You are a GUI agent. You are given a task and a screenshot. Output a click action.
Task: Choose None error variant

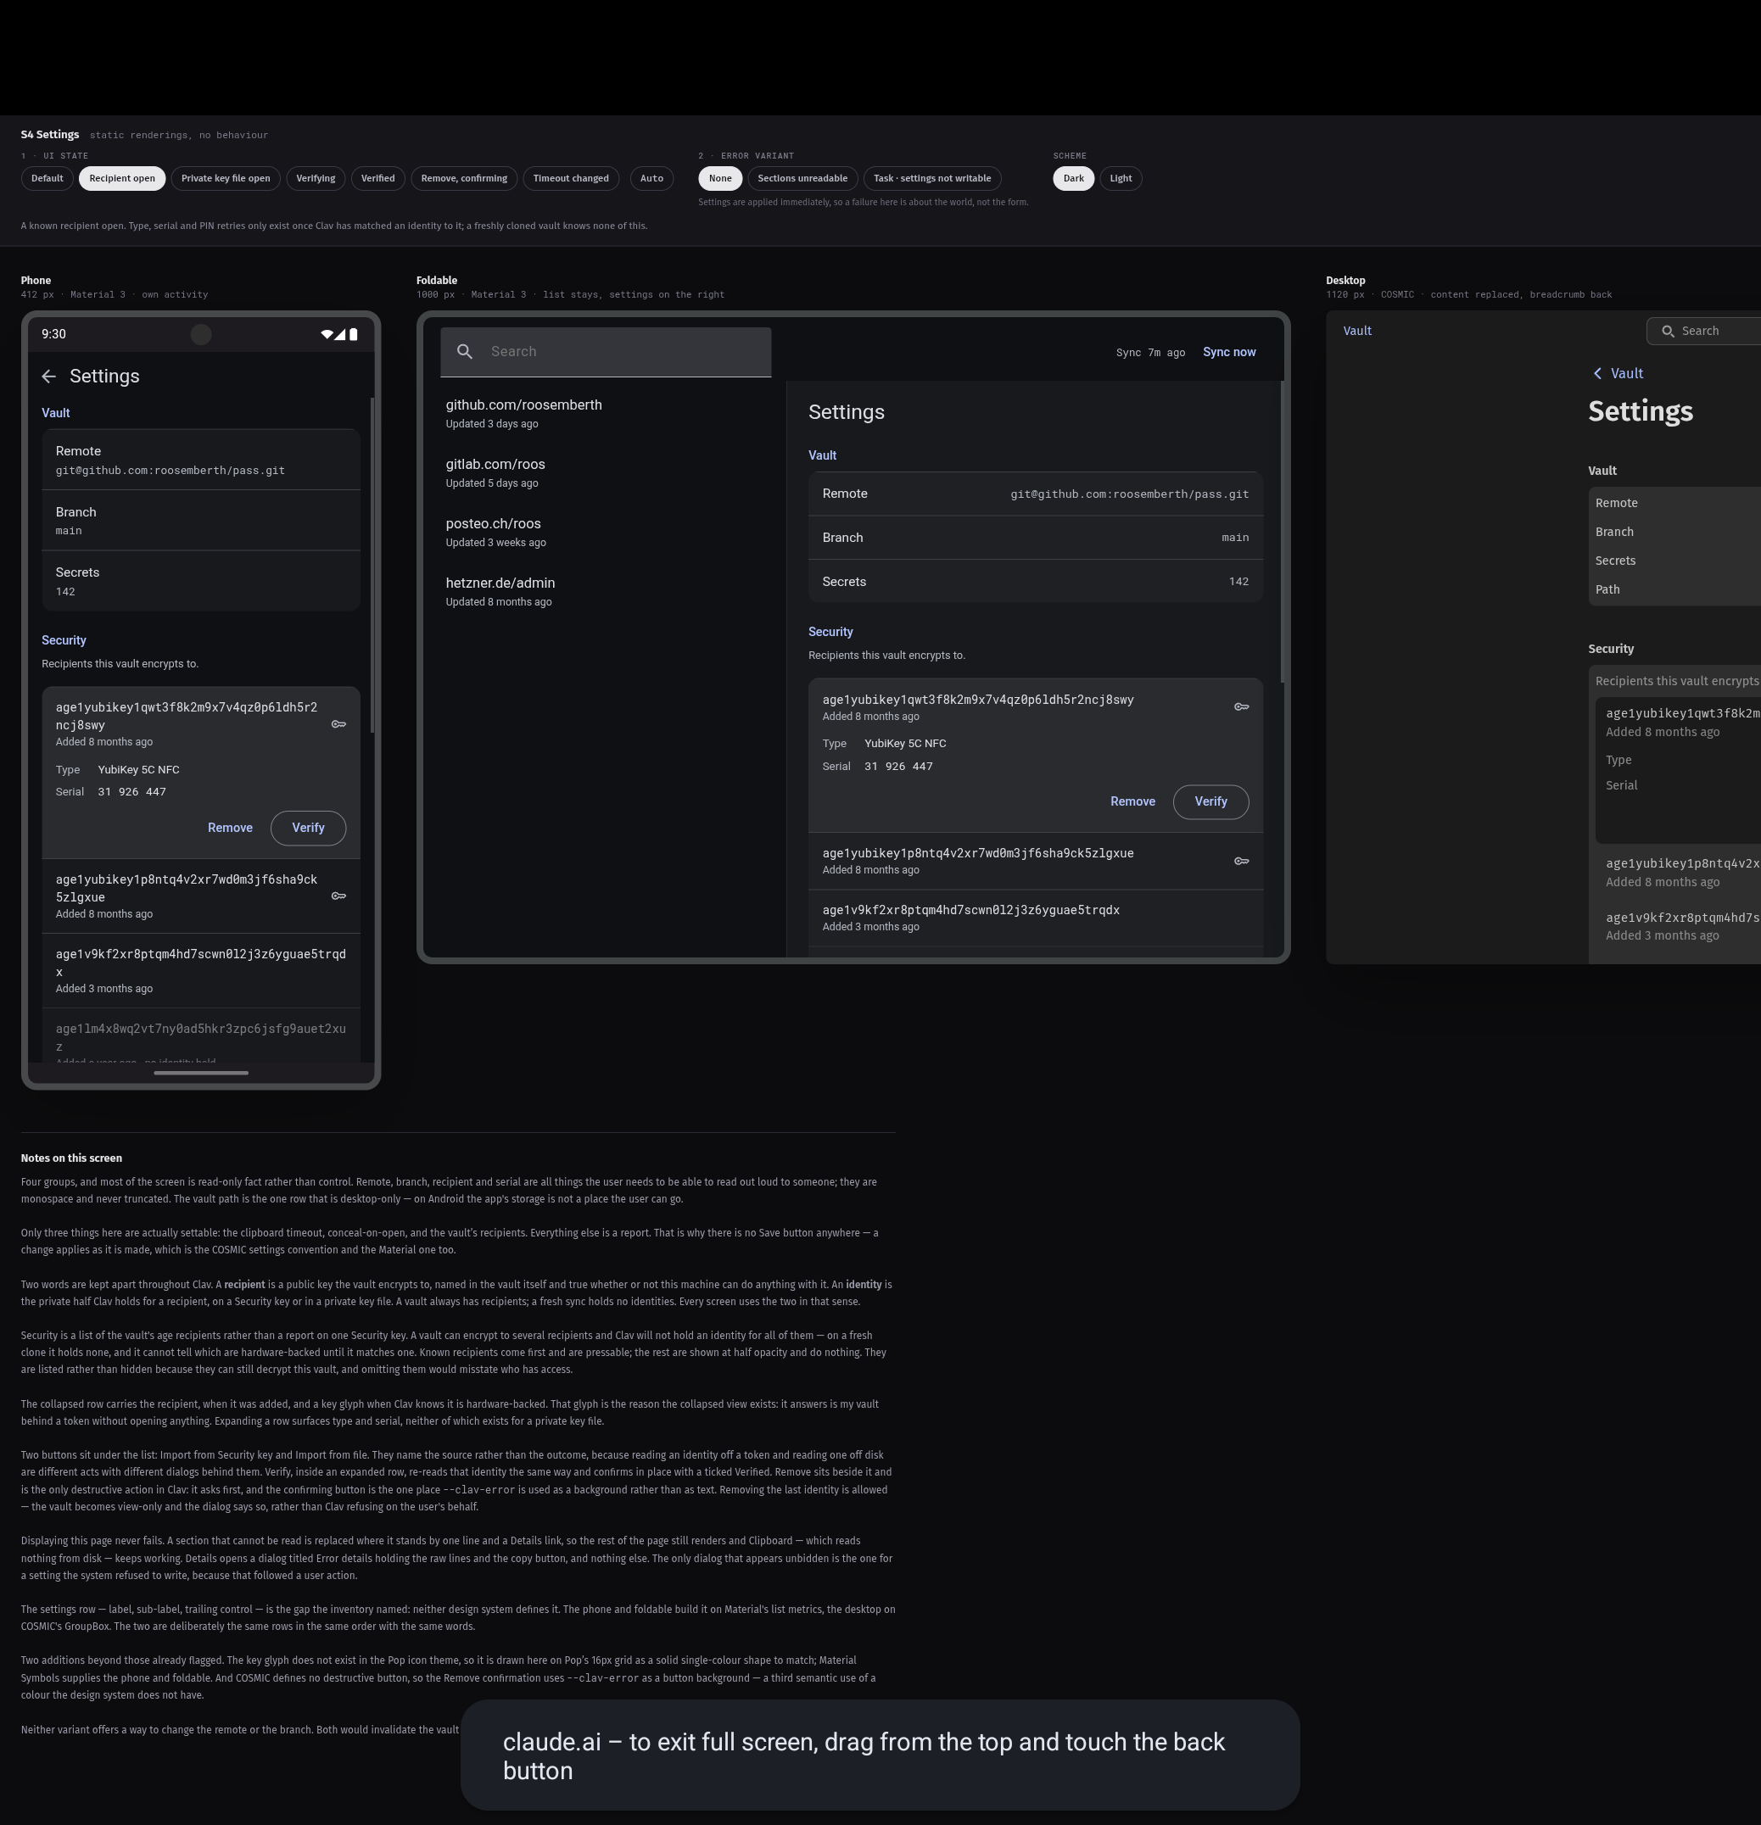pyautogui.click(x=720, y=179)
